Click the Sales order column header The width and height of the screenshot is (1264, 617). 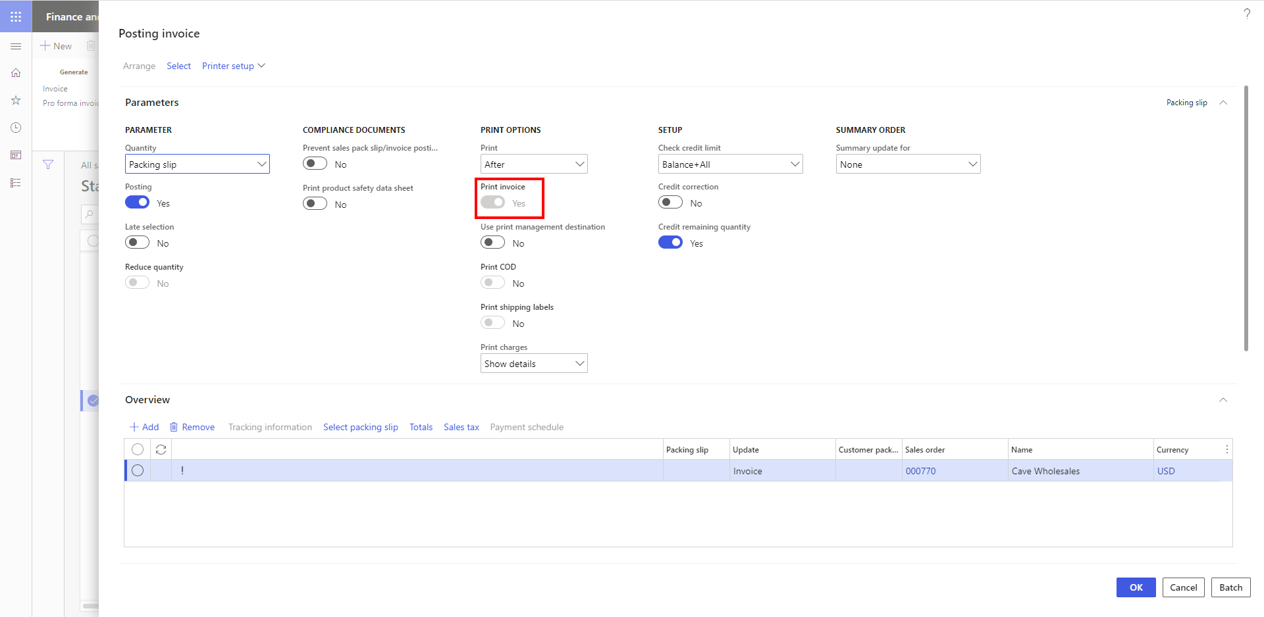tap(955, 449)
